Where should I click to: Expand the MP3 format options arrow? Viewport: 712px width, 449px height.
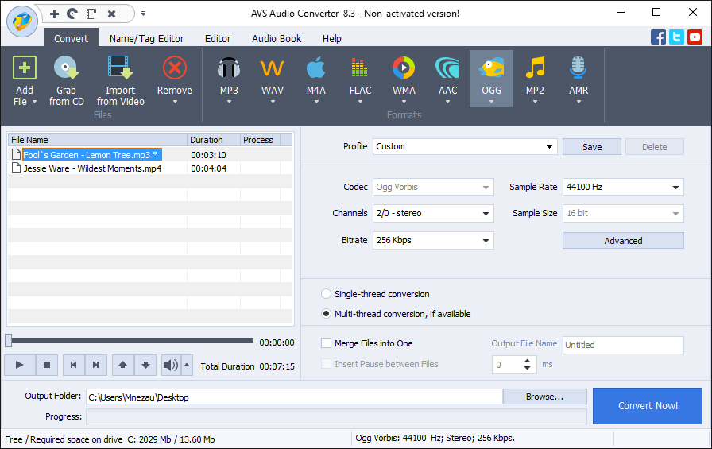(x=229, y=102)
